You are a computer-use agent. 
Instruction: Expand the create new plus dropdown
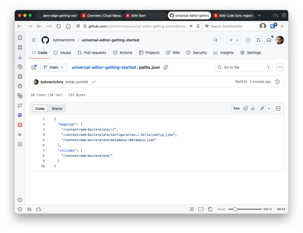[234, 40]
